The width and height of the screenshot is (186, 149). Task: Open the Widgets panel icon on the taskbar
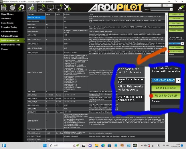(4, 146)
